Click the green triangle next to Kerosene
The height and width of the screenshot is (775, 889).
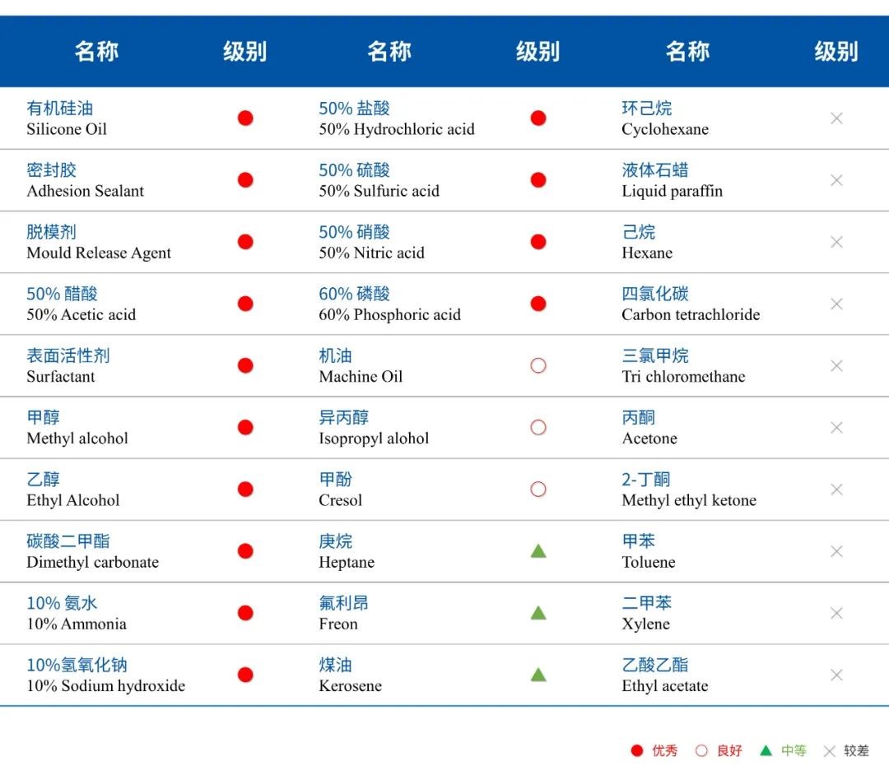pyautogui.click(x=538, y=675)
